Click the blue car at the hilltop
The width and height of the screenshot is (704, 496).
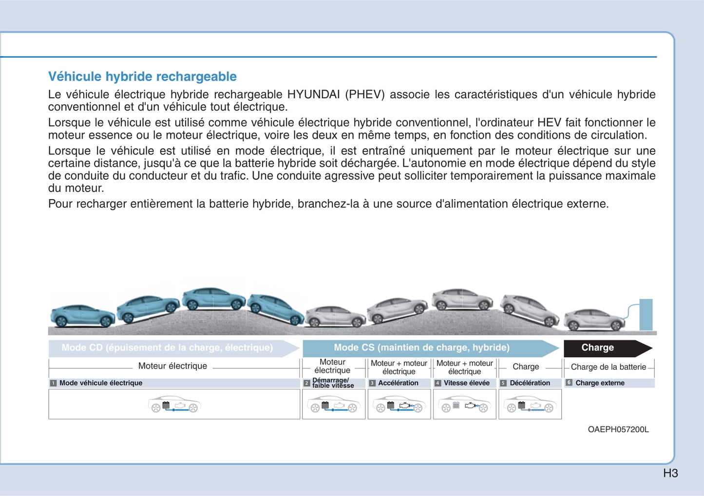coord(213,298)
